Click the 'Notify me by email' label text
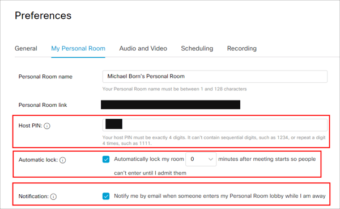This screenshot has height=209, width=340. tap(220, 196)
